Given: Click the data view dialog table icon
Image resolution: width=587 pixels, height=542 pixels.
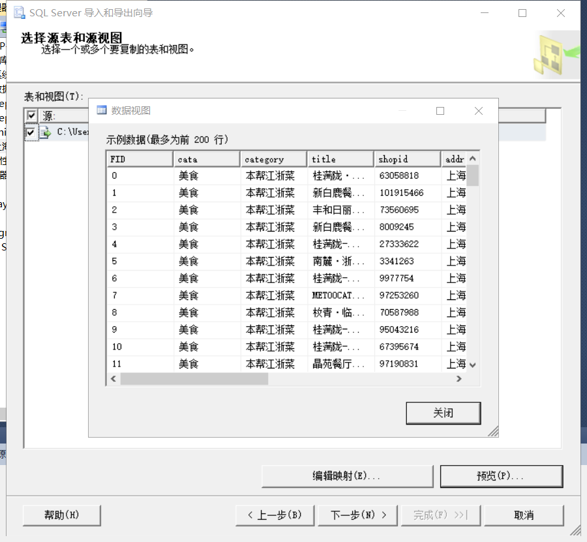Looking at the screenshot, I should (102, 110).
